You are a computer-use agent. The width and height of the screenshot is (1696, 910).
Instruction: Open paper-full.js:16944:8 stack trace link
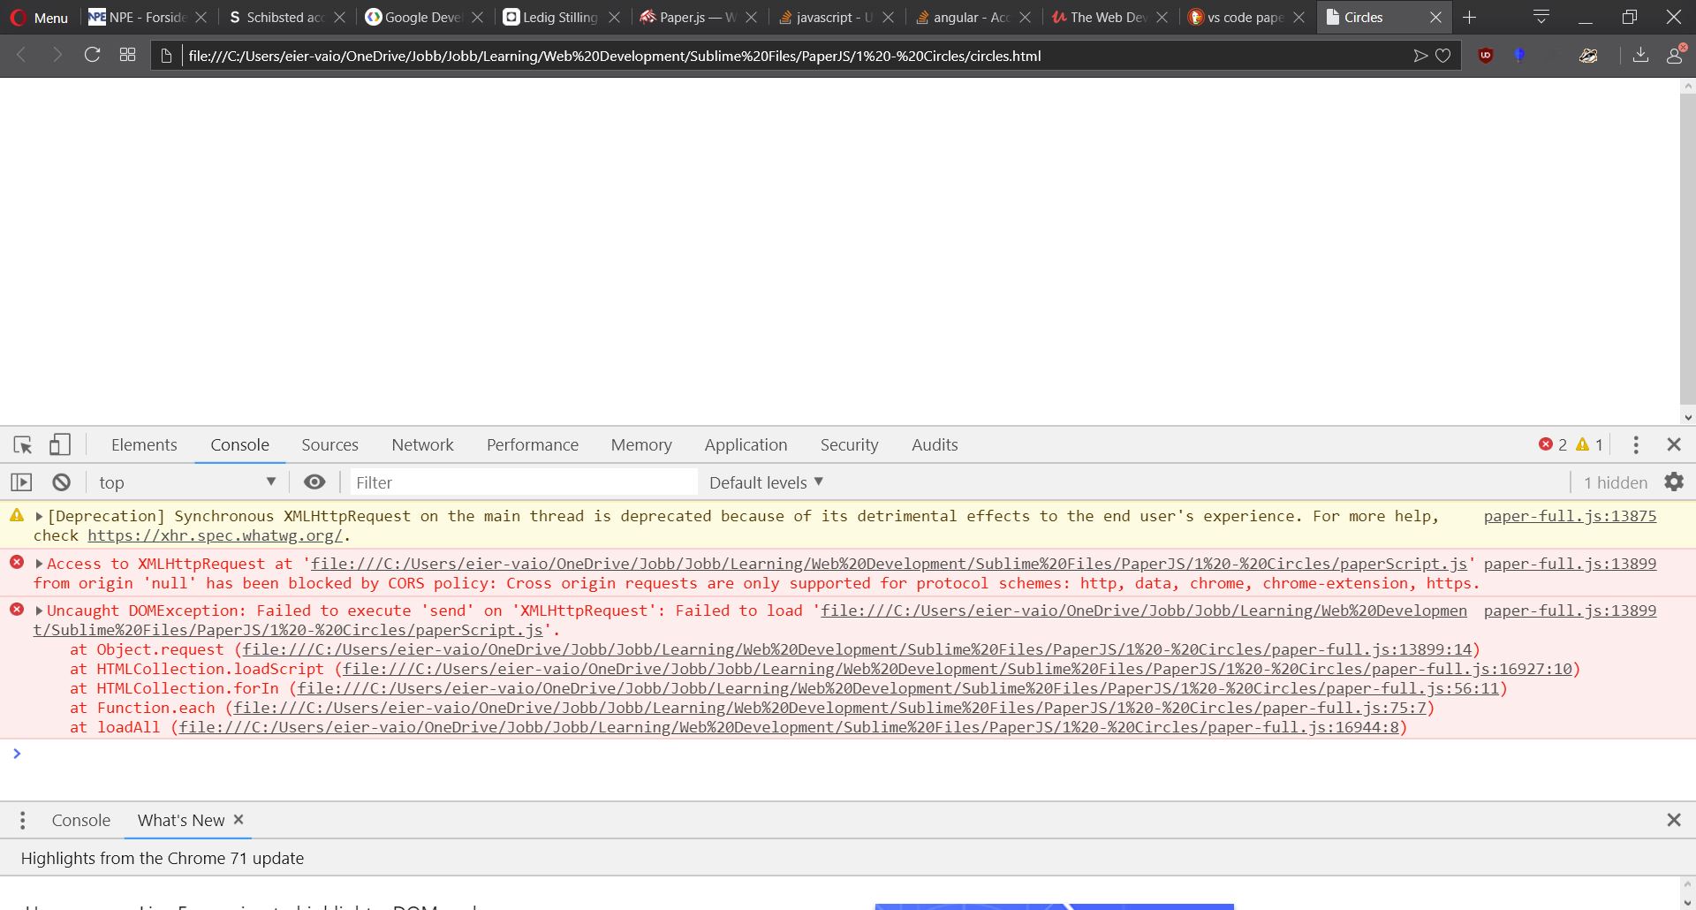[x=789, y=727]
